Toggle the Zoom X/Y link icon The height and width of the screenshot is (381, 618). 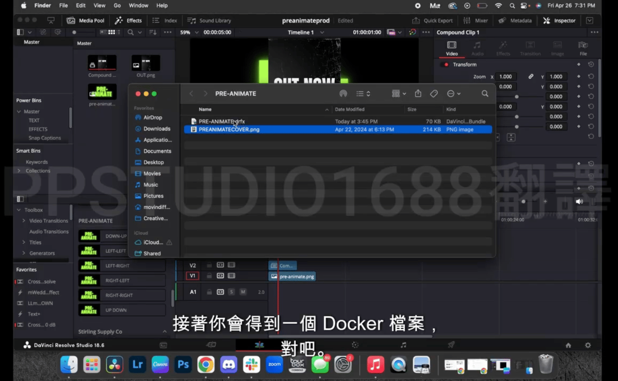point(531,77)
